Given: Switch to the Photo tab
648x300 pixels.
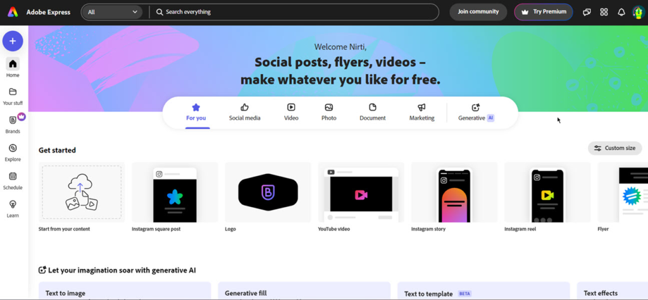Looking at the screenshot, I should 329,113.
